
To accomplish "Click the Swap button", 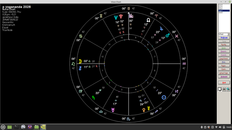I will tap(224, 41).
